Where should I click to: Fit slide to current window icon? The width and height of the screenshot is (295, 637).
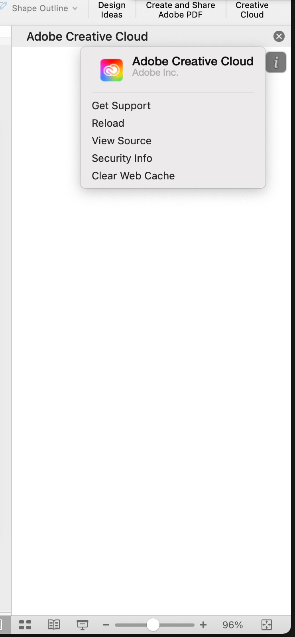(267, 625)
